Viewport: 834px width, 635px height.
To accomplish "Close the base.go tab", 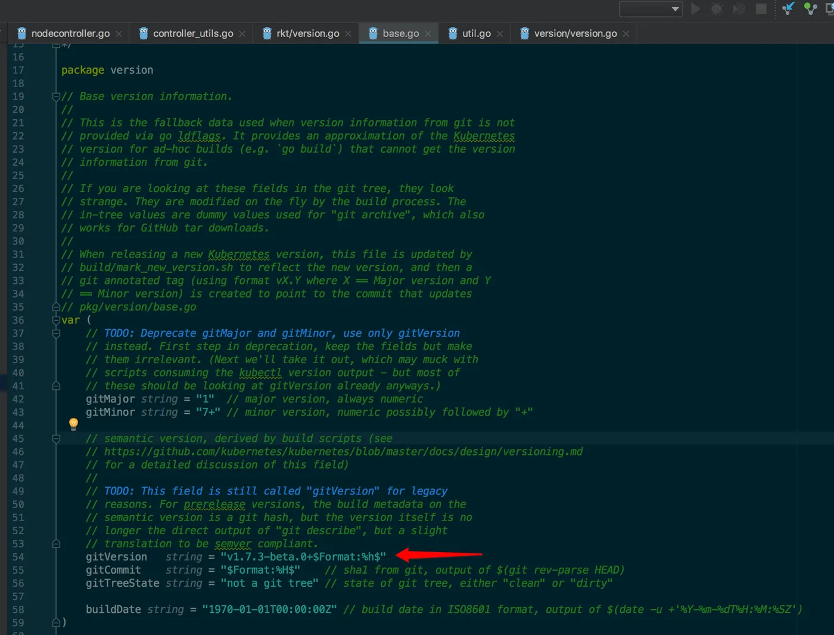I will tap(428, 34).
